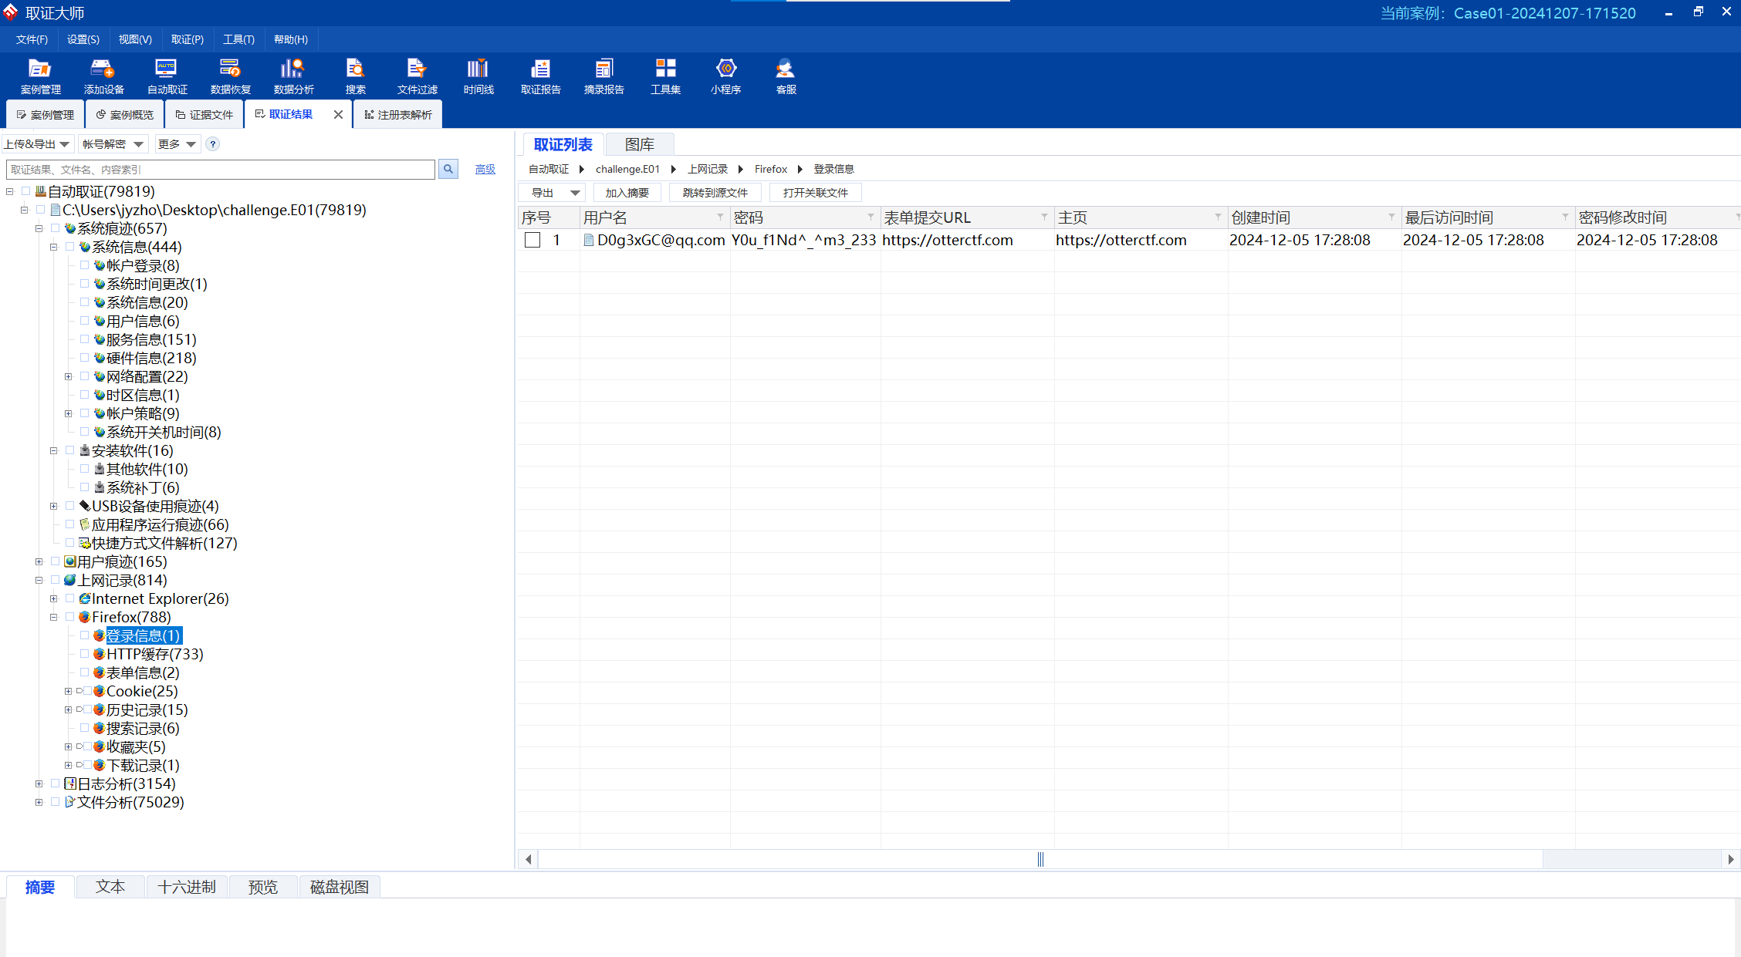Click the 打开关联文件 button
The image size is (1741, 957).
point(816,193)
